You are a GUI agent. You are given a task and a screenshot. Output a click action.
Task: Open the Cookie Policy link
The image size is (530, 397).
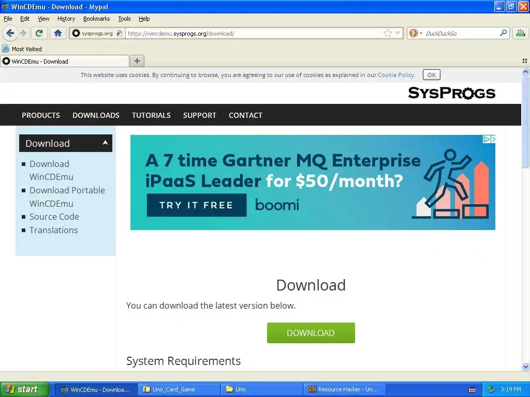(x=396, y=75)
